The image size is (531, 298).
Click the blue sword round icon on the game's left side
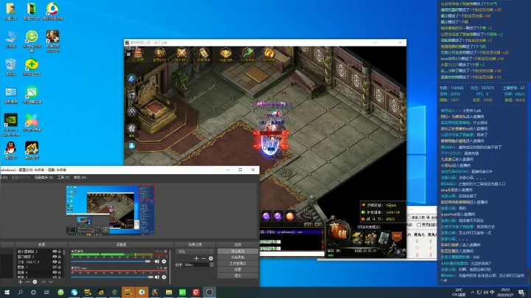point(132,79)
